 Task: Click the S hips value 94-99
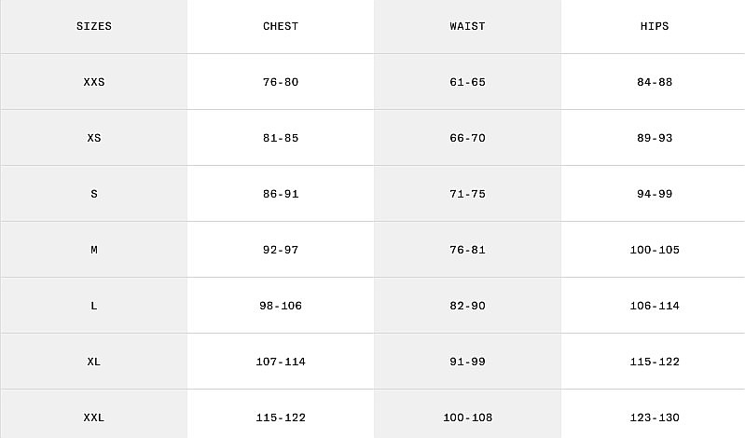[654, 194]
